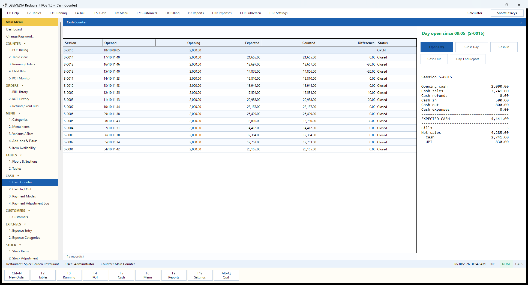
Task: Collapse the CASH section arrow
Action: pos(18,176)
